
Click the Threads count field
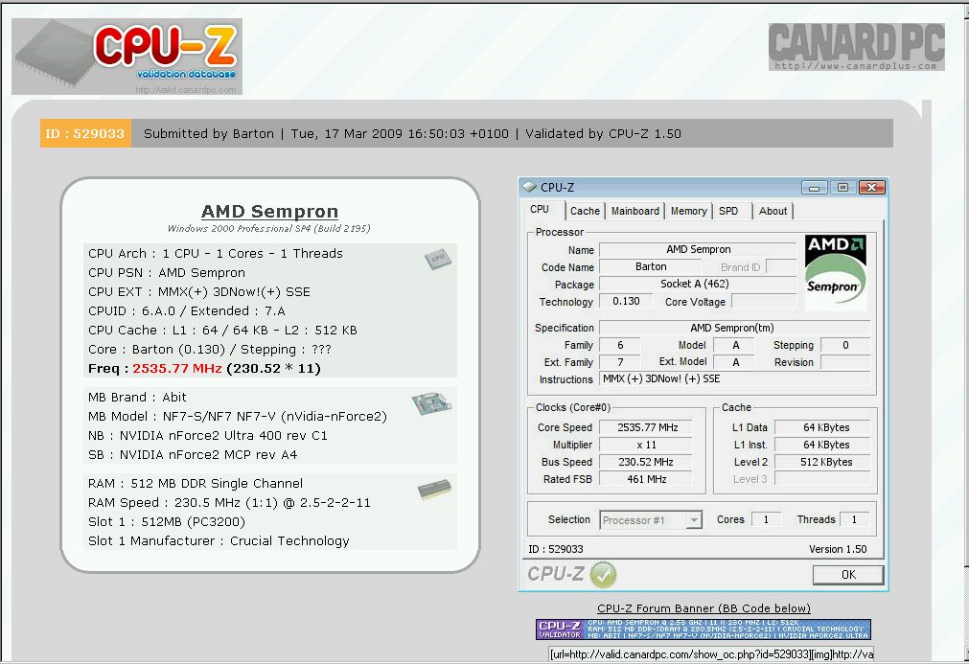pyautogui.click(x=854, y=519)
